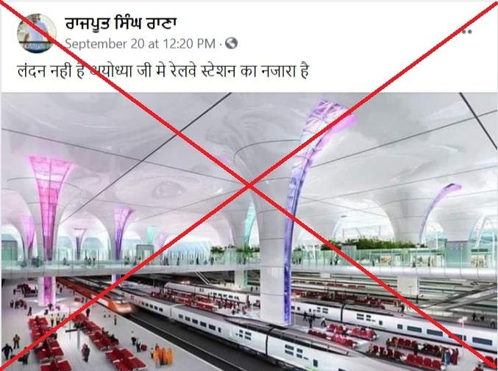498x371 pixels.
Task: Click the globe public audience icon
Action: (231, 43)
